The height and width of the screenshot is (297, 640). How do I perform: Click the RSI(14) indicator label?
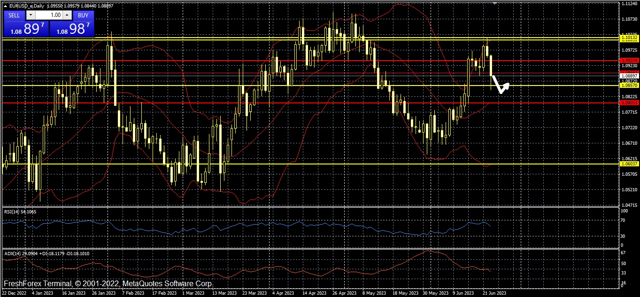coord(20,212)
